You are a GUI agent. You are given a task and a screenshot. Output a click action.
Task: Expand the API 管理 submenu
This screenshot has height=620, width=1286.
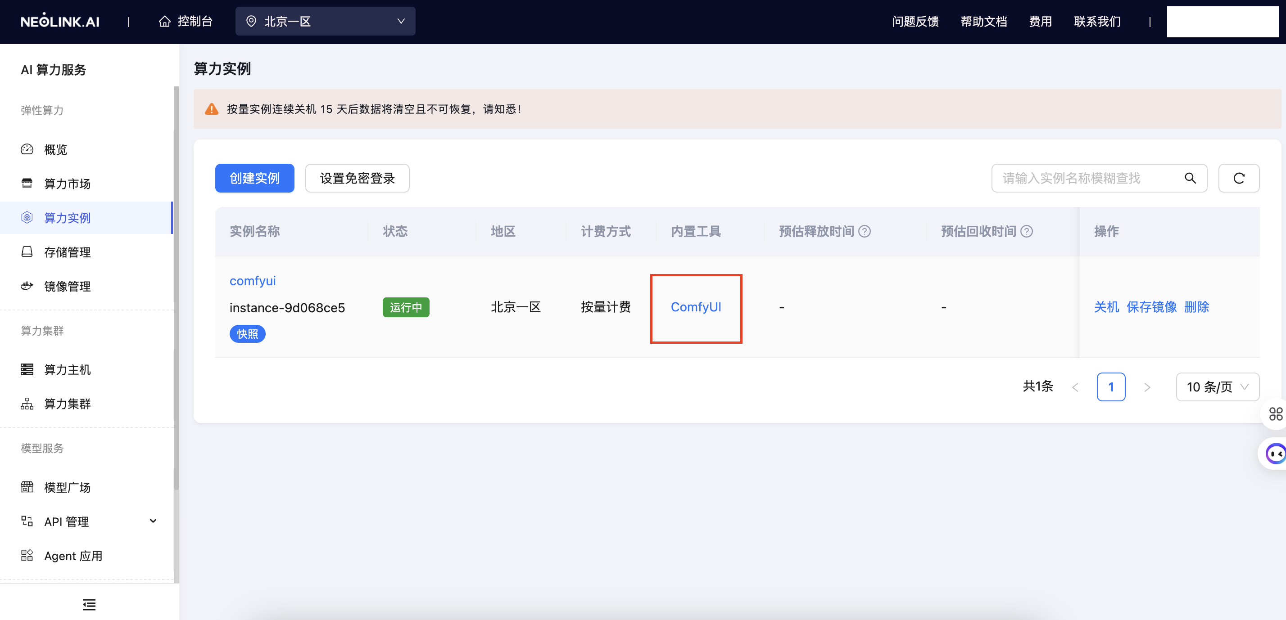153,521
